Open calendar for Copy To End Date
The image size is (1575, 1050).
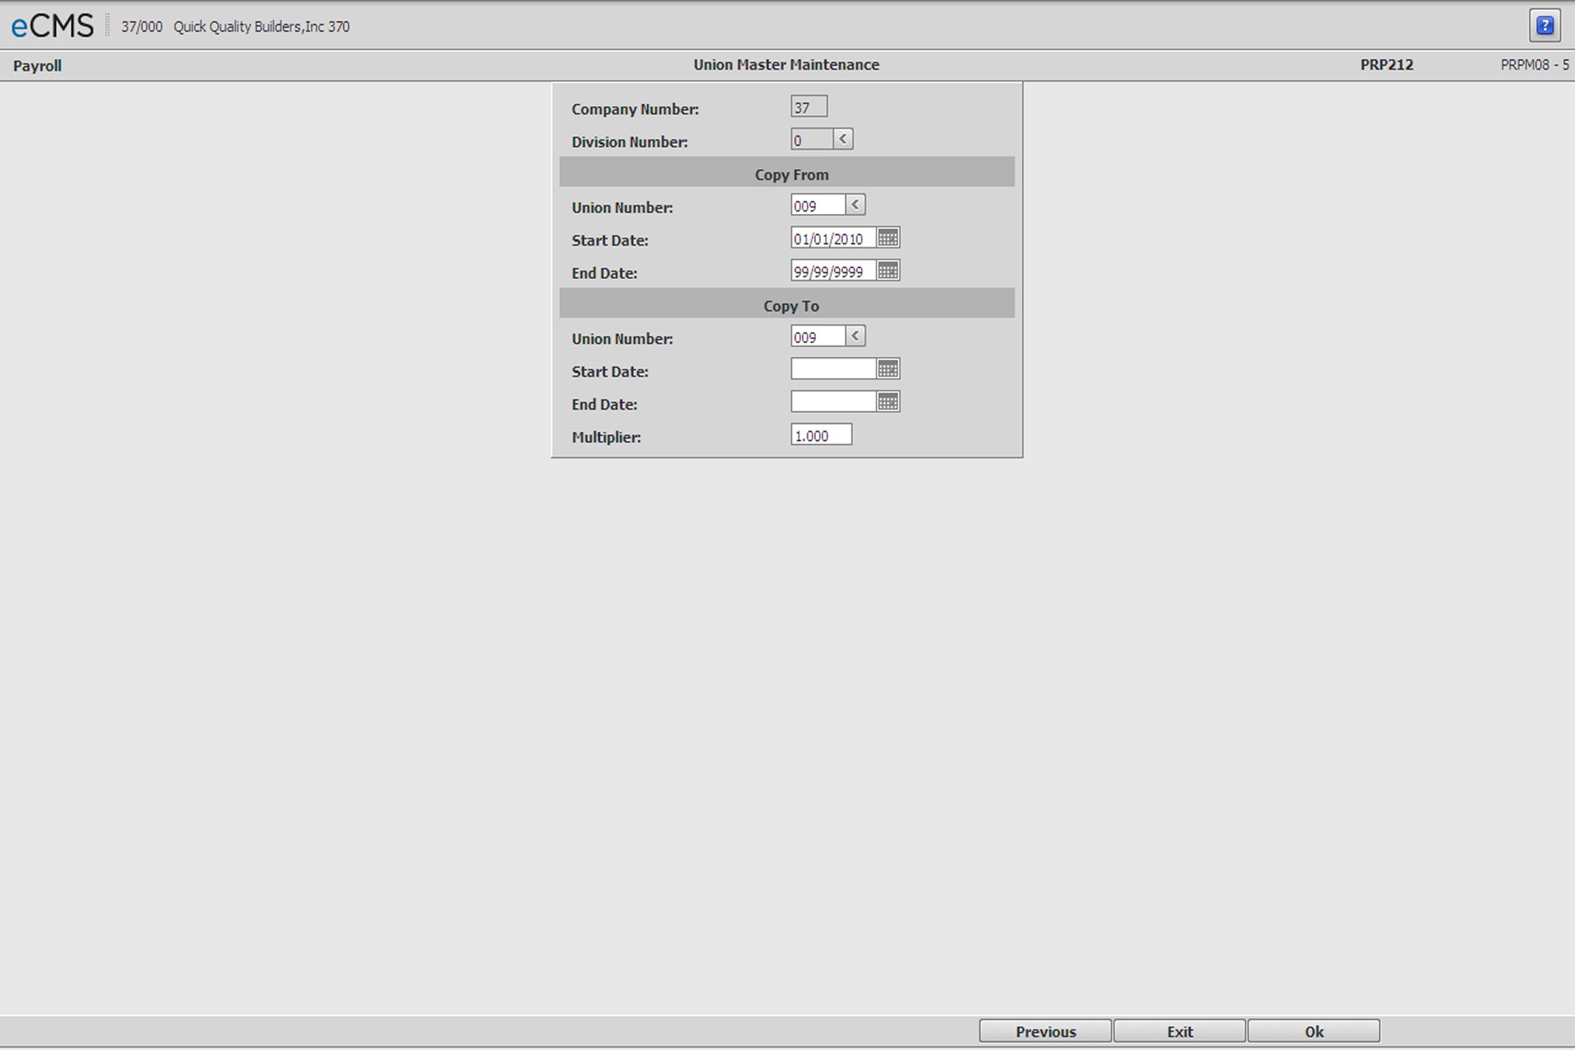pyautogui.click(x=888, y=402)
